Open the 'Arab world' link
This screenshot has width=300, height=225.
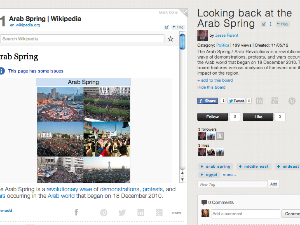61,196
